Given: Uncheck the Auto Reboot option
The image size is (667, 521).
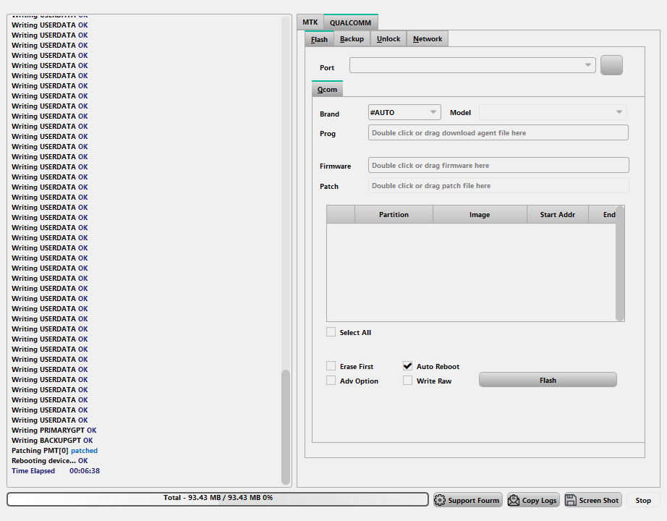Looking at the screenshot, I should [408, 366].
